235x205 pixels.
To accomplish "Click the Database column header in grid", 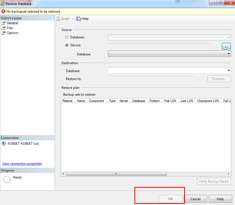I will coord(139,101).
